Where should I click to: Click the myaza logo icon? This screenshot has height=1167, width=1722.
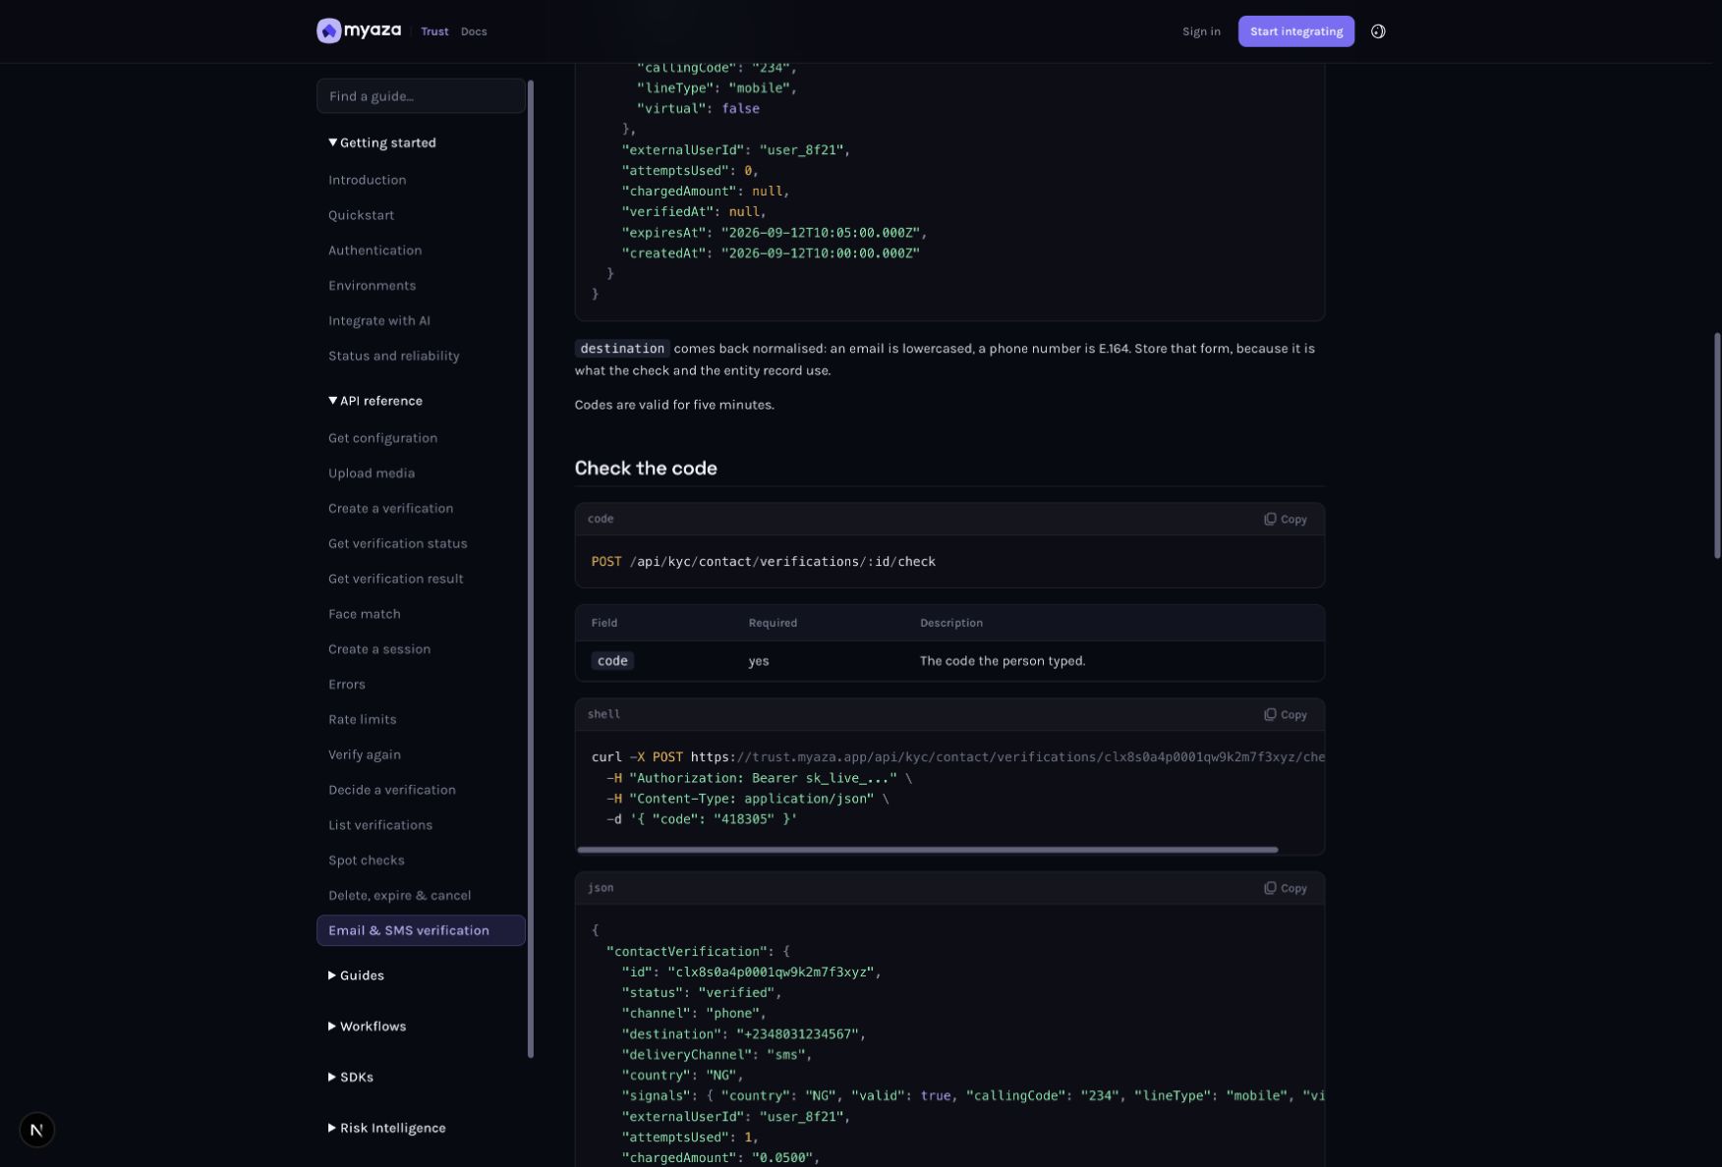pyautogui.click(x=328, y=31)
